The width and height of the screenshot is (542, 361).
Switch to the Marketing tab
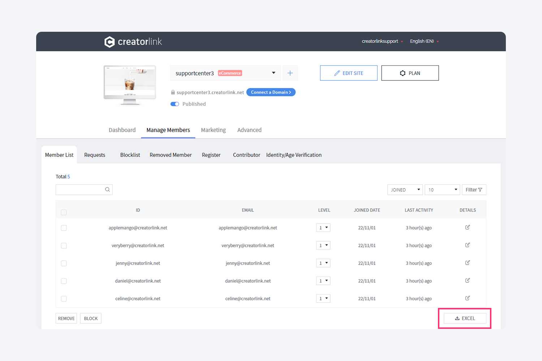click(x=213, y=130)
